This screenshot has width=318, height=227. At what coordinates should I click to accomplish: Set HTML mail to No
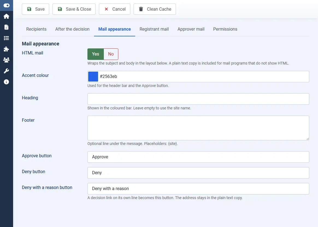point(111,54)
